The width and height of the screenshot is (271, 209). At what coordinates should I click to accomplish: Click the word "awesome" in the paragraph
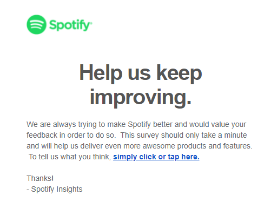(158, 146)
